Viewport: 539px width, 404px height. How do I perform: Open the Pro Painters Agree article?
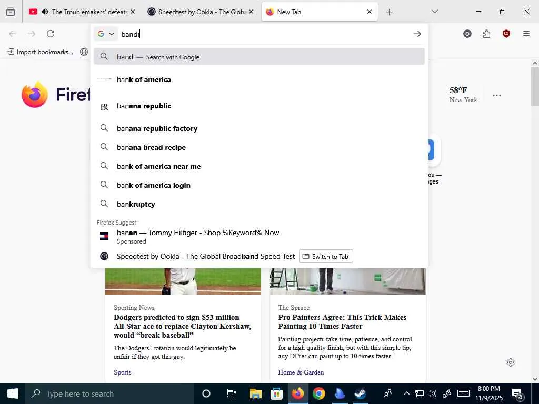coord(342,321)
